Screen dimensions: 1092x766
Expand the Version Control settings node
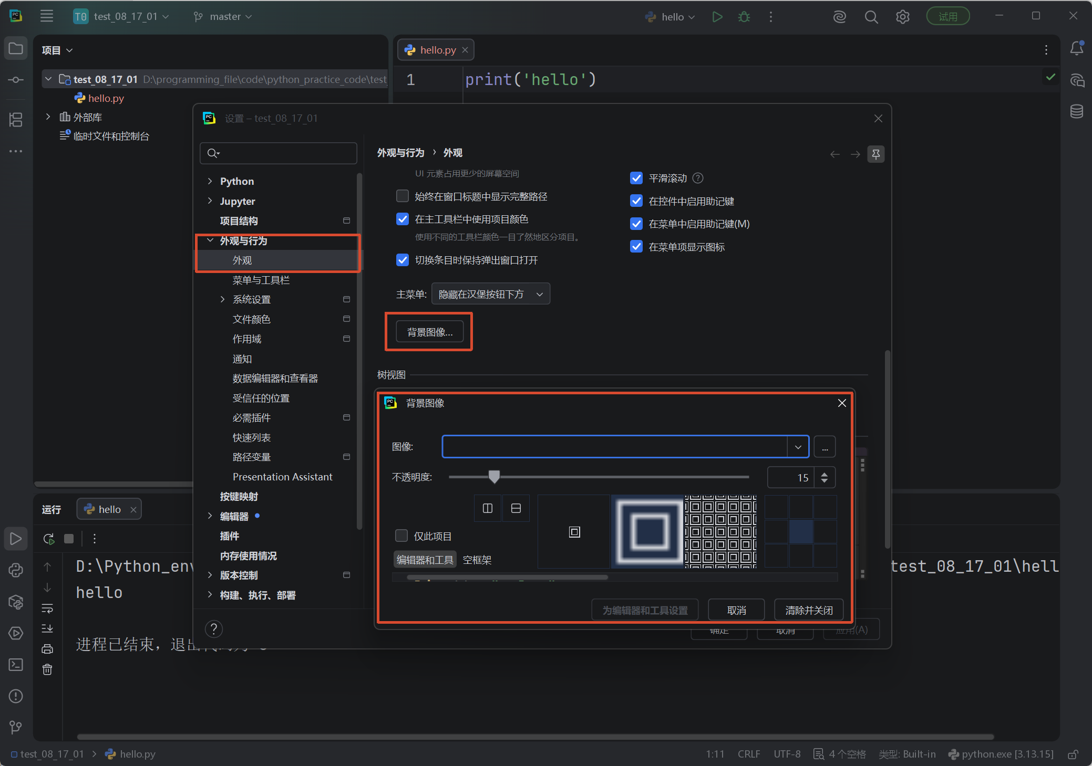point(210,575)
